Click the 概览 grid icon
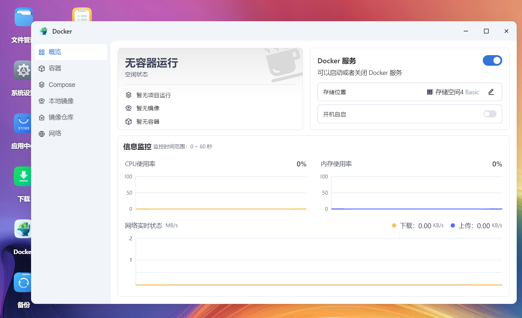 pos(42,52)
